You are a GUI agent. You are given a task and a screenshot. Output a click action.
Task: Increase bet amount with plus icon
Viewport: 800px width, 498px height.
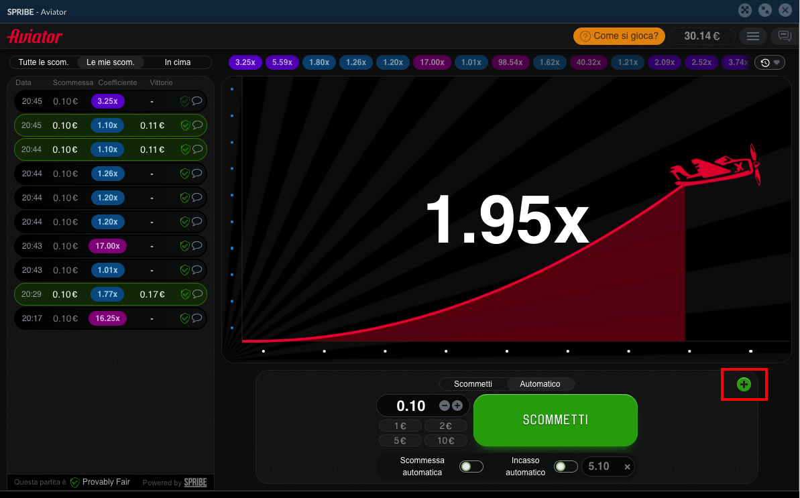coord(457,406)
